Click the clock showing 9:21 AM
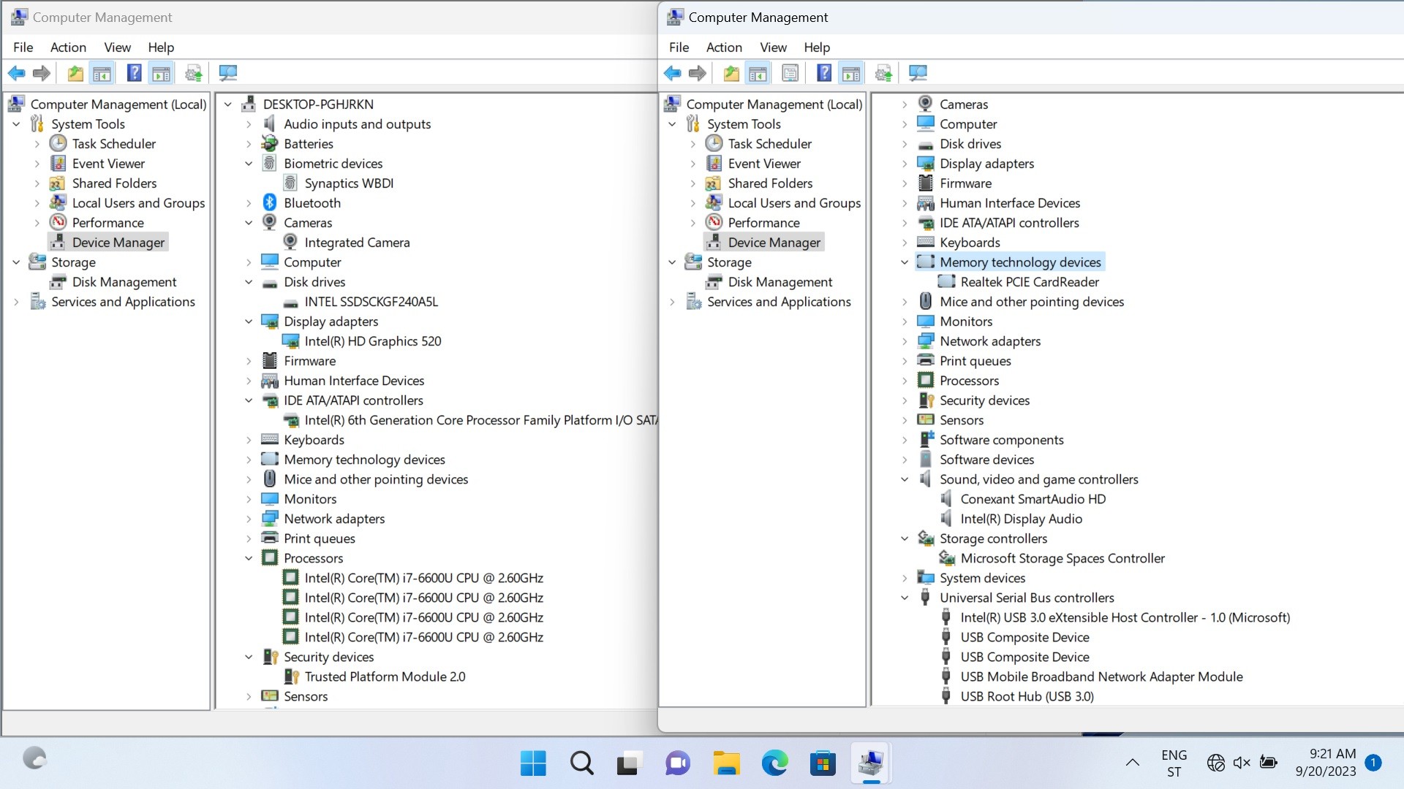The image size is (1404, 789). pos(1332,754)
